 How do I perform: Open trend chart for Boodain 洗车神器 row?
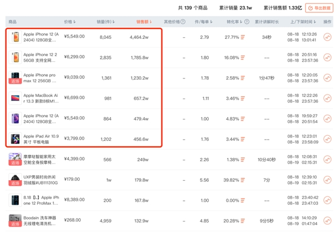[327, 221]
